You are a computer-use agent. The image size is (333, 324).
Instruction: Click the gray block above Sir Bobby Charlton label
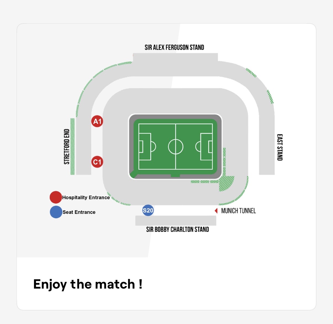[x=176, y=221]
